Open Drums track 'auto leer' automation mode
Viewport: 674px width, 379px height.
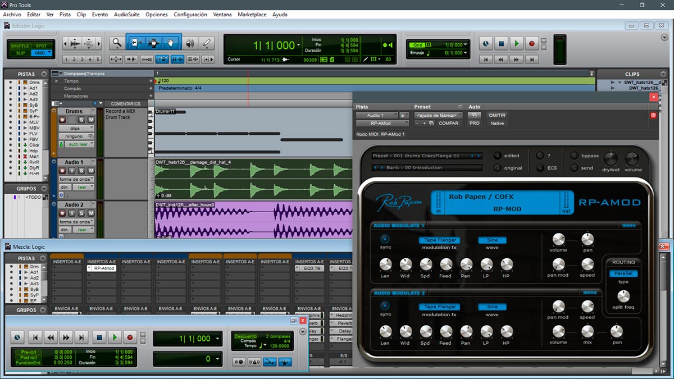point(79,144)
